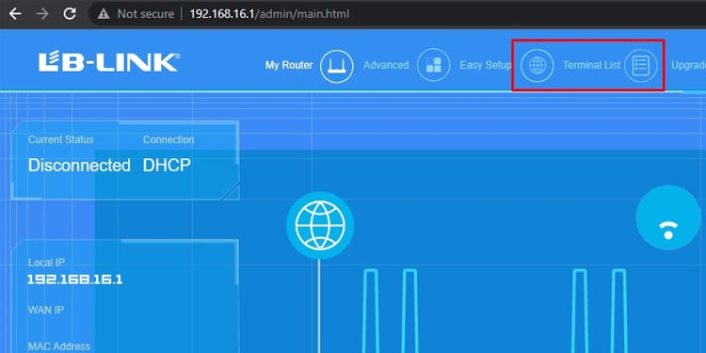Open the Advanced menu label
The height and width of the screenshot is (353, 706).
386,65
